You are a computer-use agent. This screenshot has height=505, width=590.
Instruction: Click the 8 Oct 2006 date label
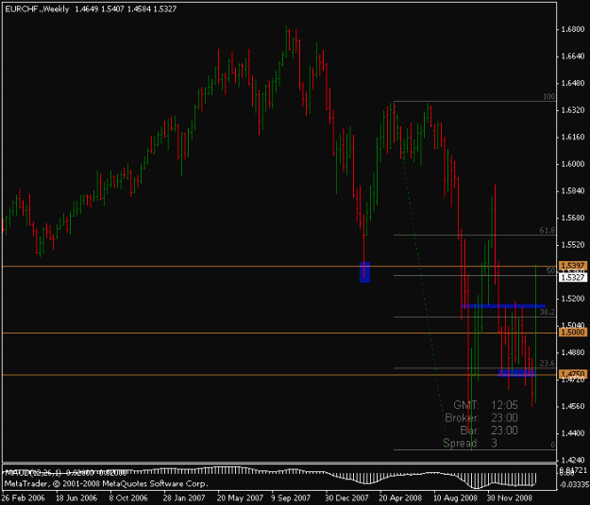pyautogui.click(x=128, y=498)
